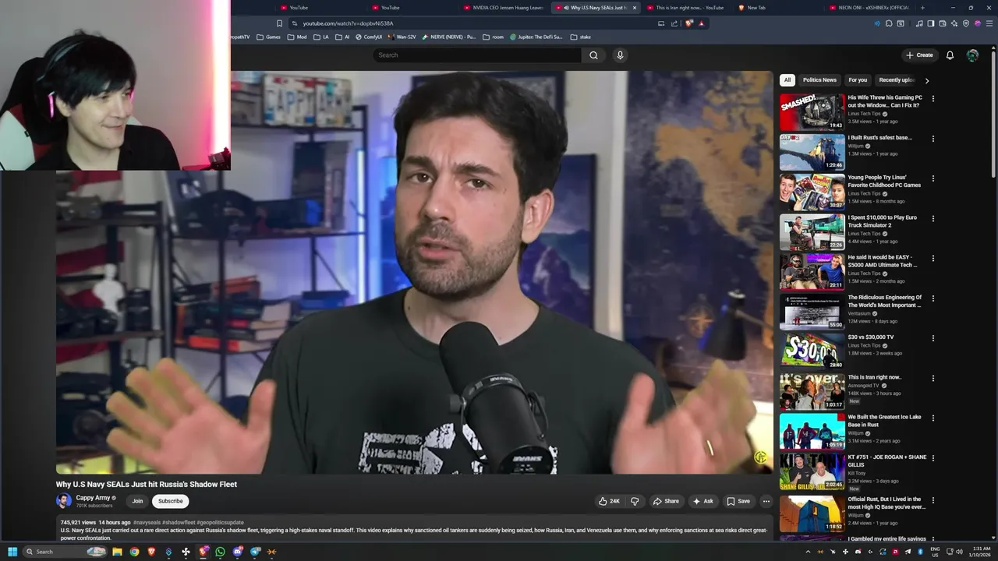Viewport: 998px width, 561px height.
Task: Click in the YouTube search field
Action: (x=477, y=55)
